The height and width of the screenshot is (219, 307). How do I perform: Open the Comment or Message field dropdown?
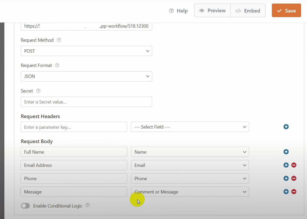coord(190,192)
